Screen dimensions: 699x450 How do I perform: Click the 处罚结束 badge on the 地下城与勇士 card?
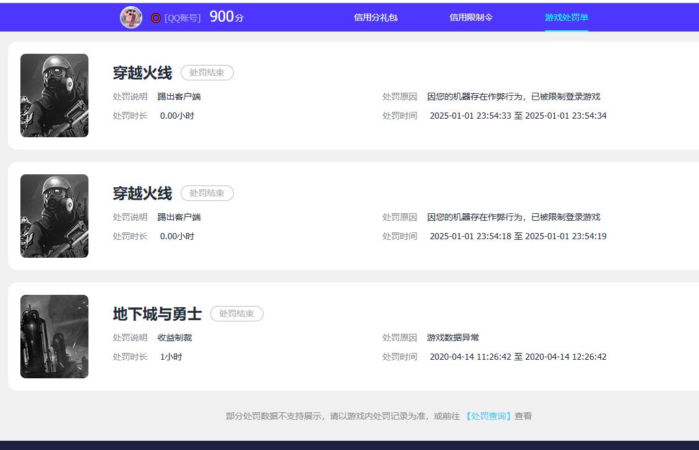[237, 313]
